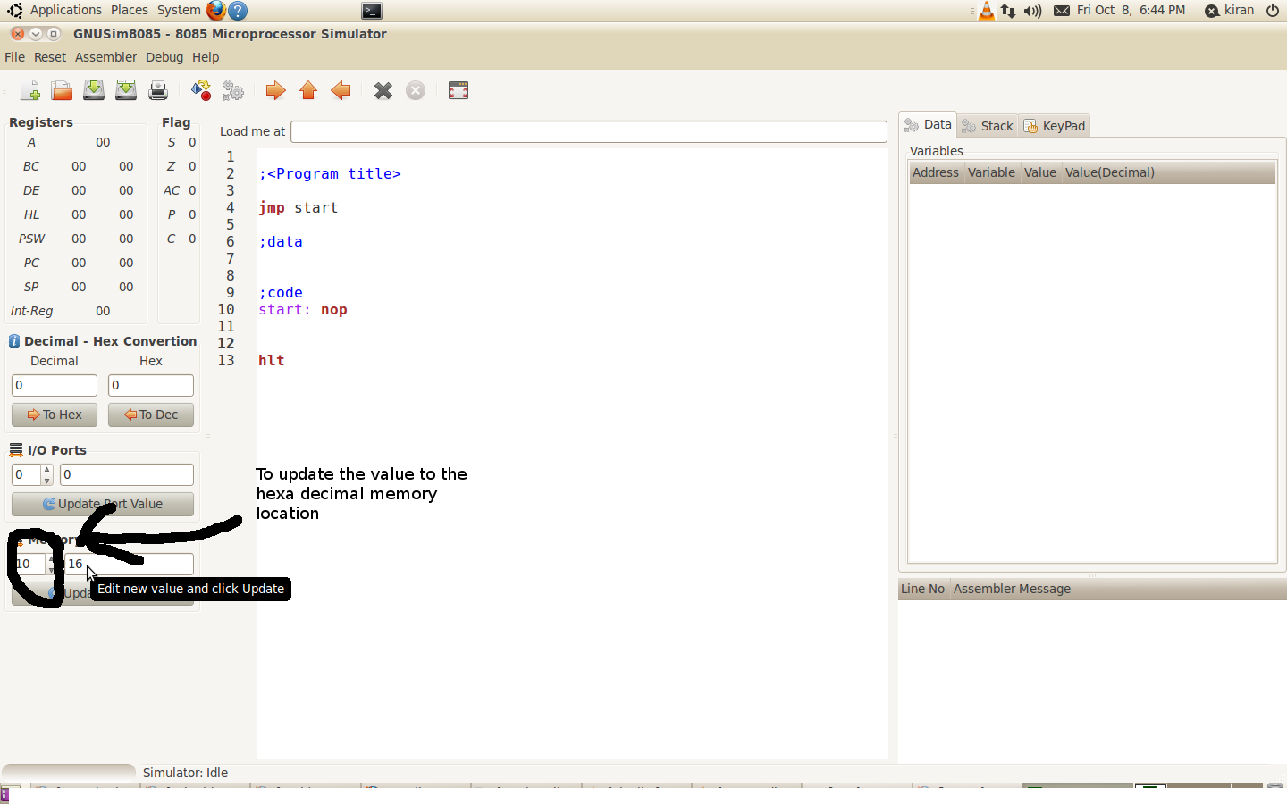Click the Update Port Value button
The width and height of the screenshot is (1287, 804).
click(103, 504)
